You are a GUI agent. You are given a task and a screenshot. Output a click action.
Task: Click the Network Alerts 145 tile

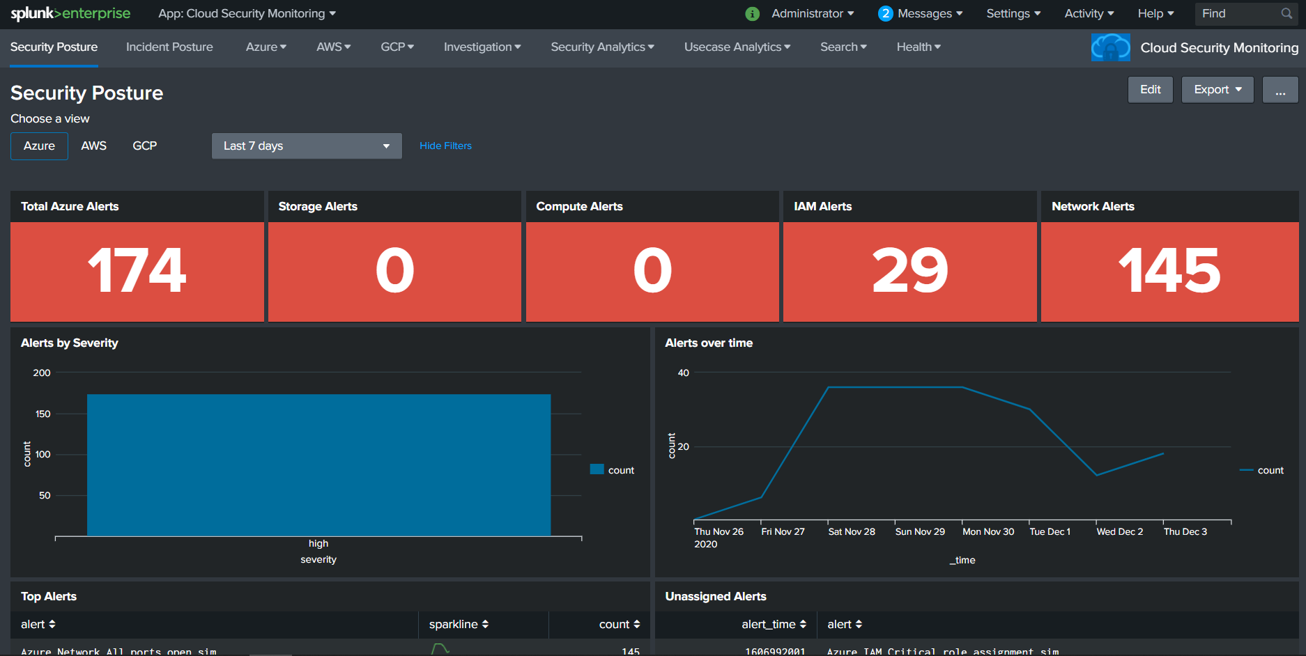point(1169,272)
